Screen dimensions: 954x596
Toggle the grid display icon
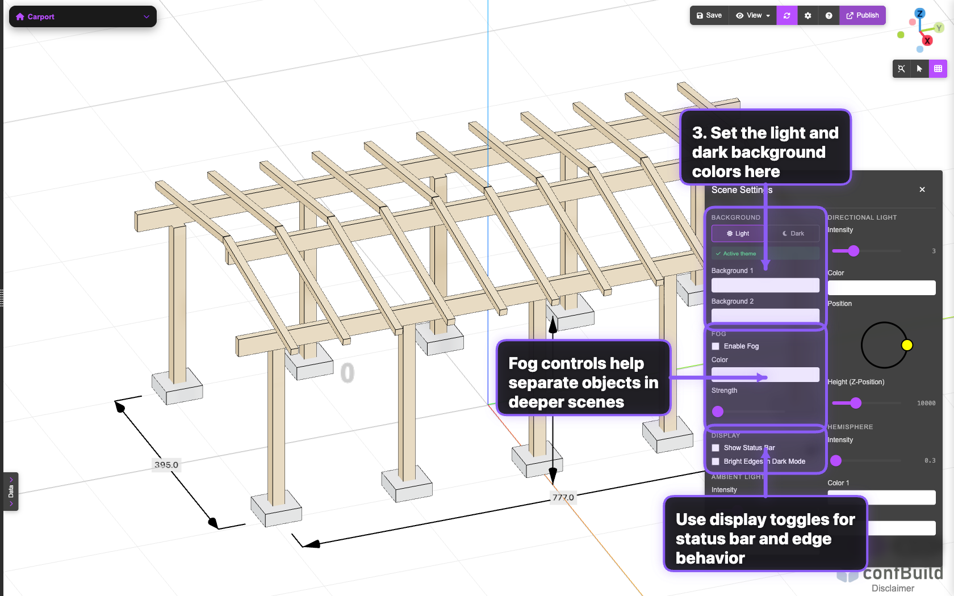(x=938, y=69)
